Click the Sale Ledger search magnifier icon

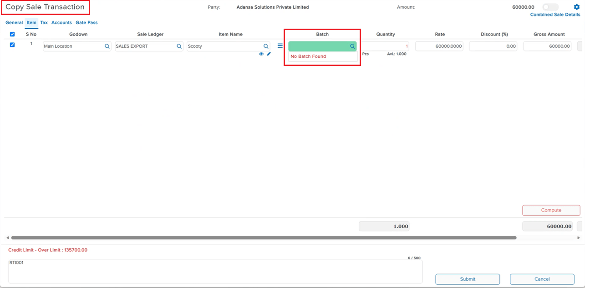179,46
